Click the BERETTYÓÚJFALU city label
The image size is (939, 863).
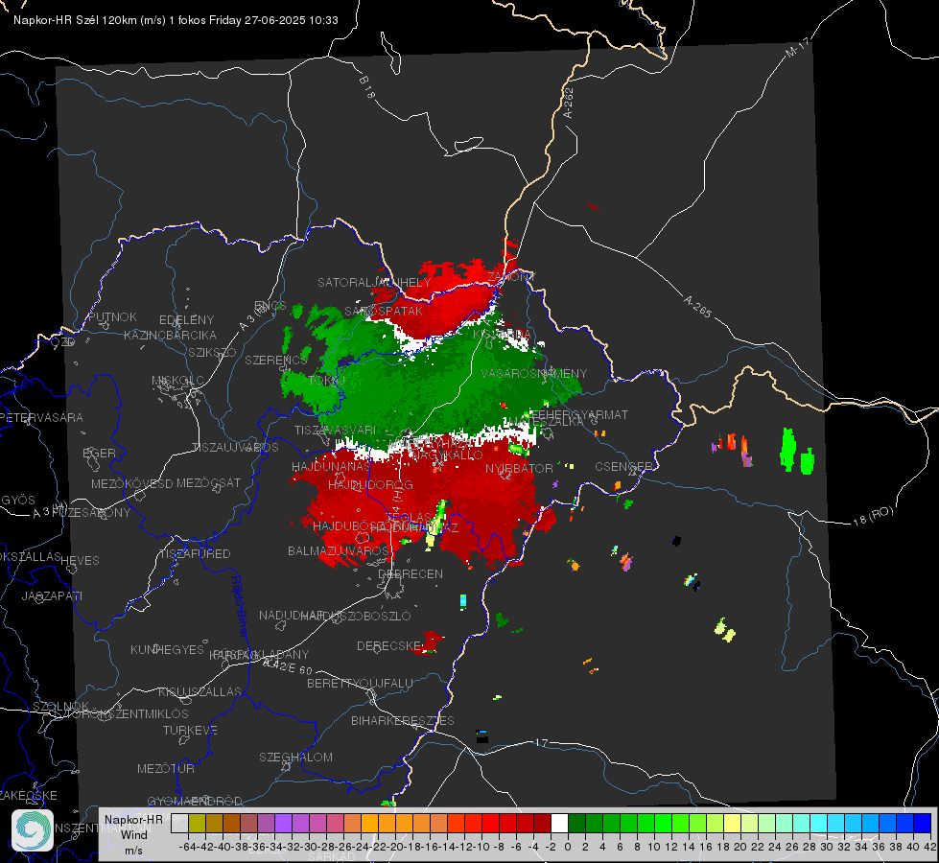point(360,683)
